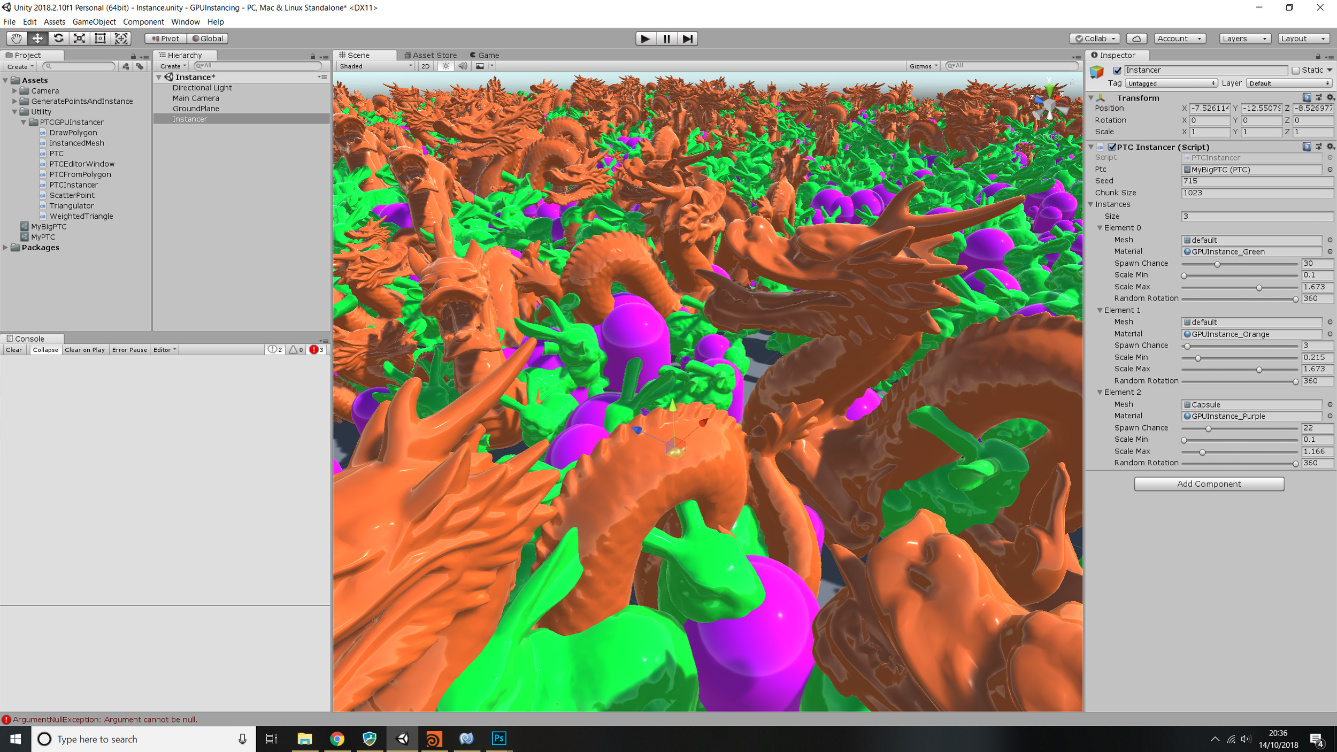
Task: Select the Rect transform tool
Action: 100,39
